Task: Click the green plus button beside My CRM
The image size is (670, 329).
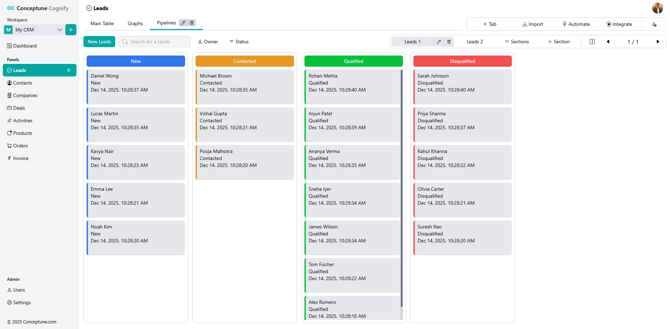Action: click(71, 30)
